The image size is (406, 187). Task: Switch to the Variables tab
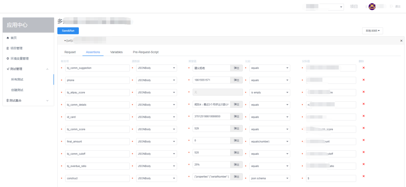coord(116,52)
